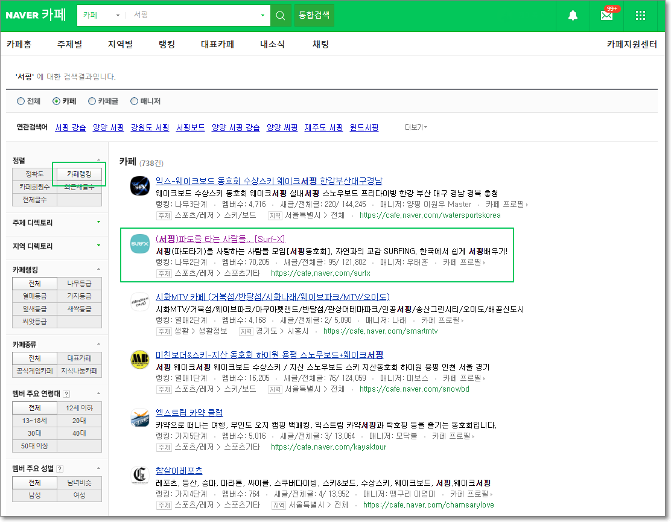
Task: Click related search 윈드서핑
Action: (x=364, y=127)
